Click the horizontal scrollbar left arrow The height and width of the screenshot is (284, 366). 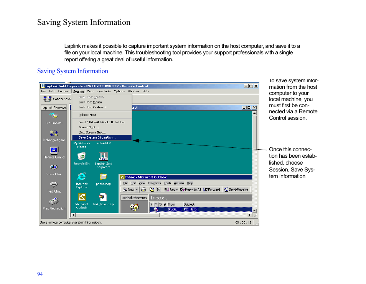tap(73, 215)
